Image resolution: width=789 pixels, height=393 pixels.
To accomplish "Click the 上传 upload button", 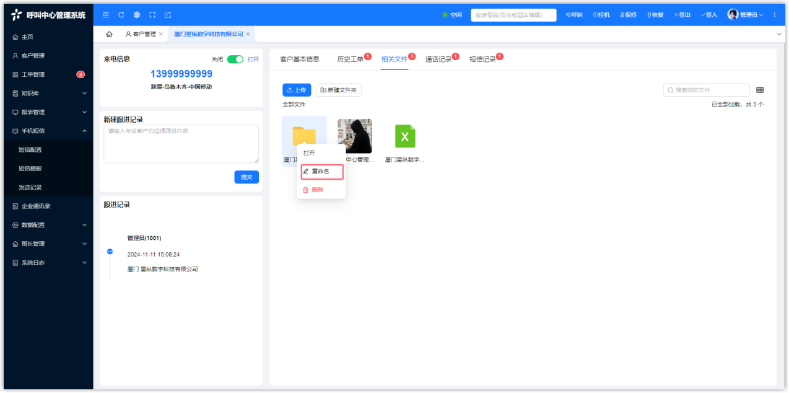I will pos(297,91).
